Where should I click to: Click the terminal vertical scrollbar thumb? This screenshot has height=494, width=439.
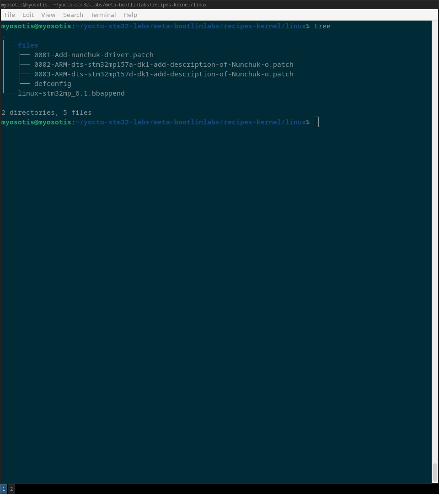click(x=434, y=473)
